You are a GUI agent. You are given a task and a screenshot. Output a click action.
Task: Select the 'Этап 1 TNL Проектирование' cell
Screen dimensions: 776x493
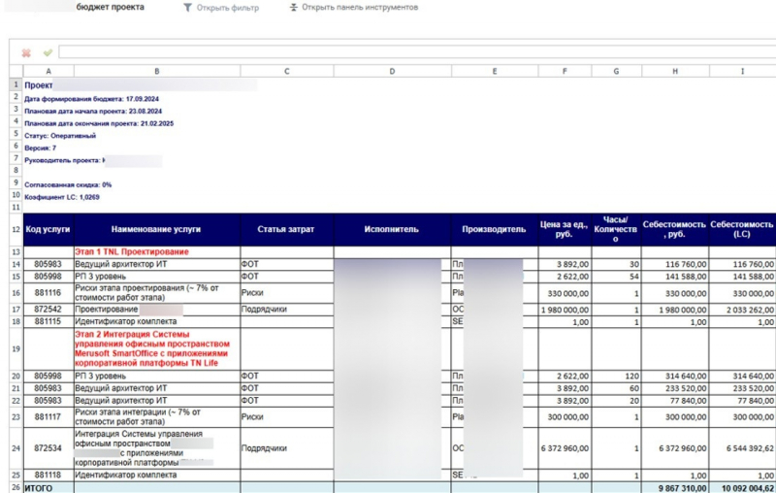[x=131, y=251]
